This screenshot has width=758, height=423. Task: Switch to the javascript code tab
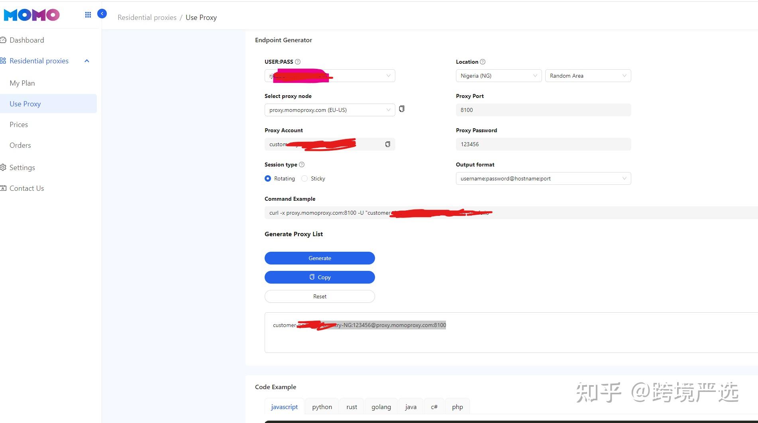coord(285,407)
